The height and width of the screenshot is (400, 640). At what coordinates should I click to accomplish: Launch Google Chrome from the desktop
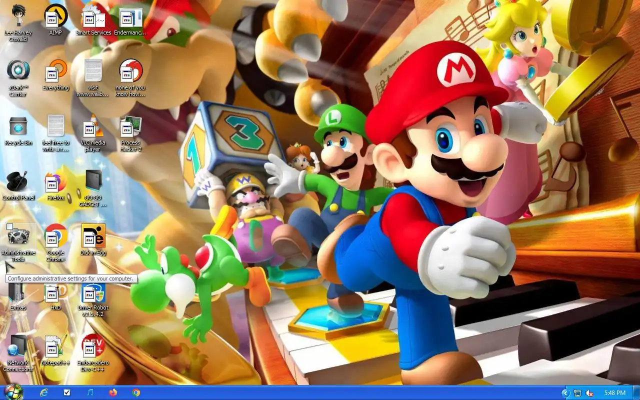[55, 242]
